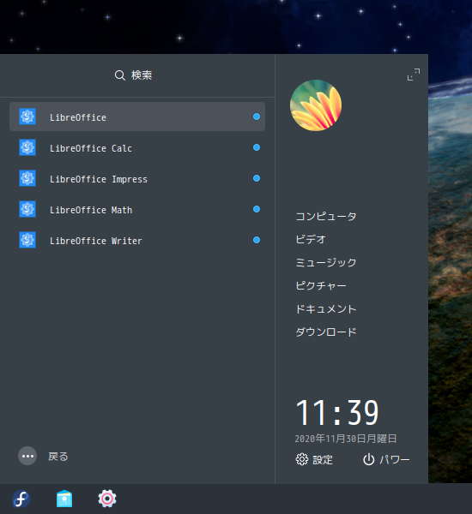The image size is (472, 514).
Task: Click the LibreOffice Math app icon
Action: [x=27, y=209]
